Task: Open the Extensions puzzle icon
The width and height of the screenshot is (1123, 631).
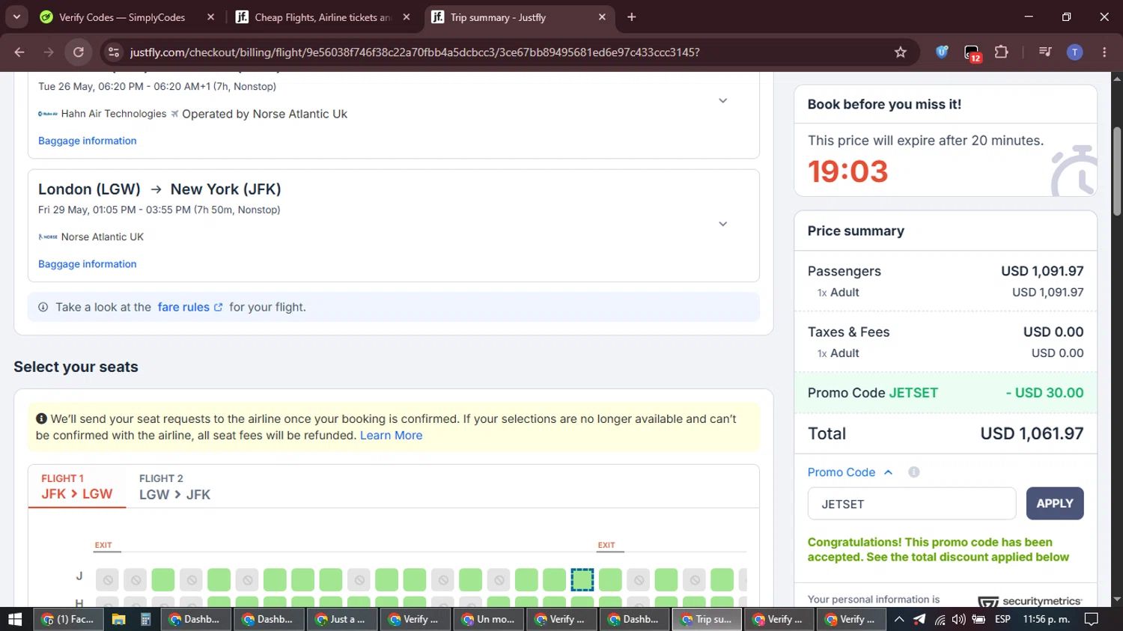Action: pyautogui.click(x=1001, y=52)
